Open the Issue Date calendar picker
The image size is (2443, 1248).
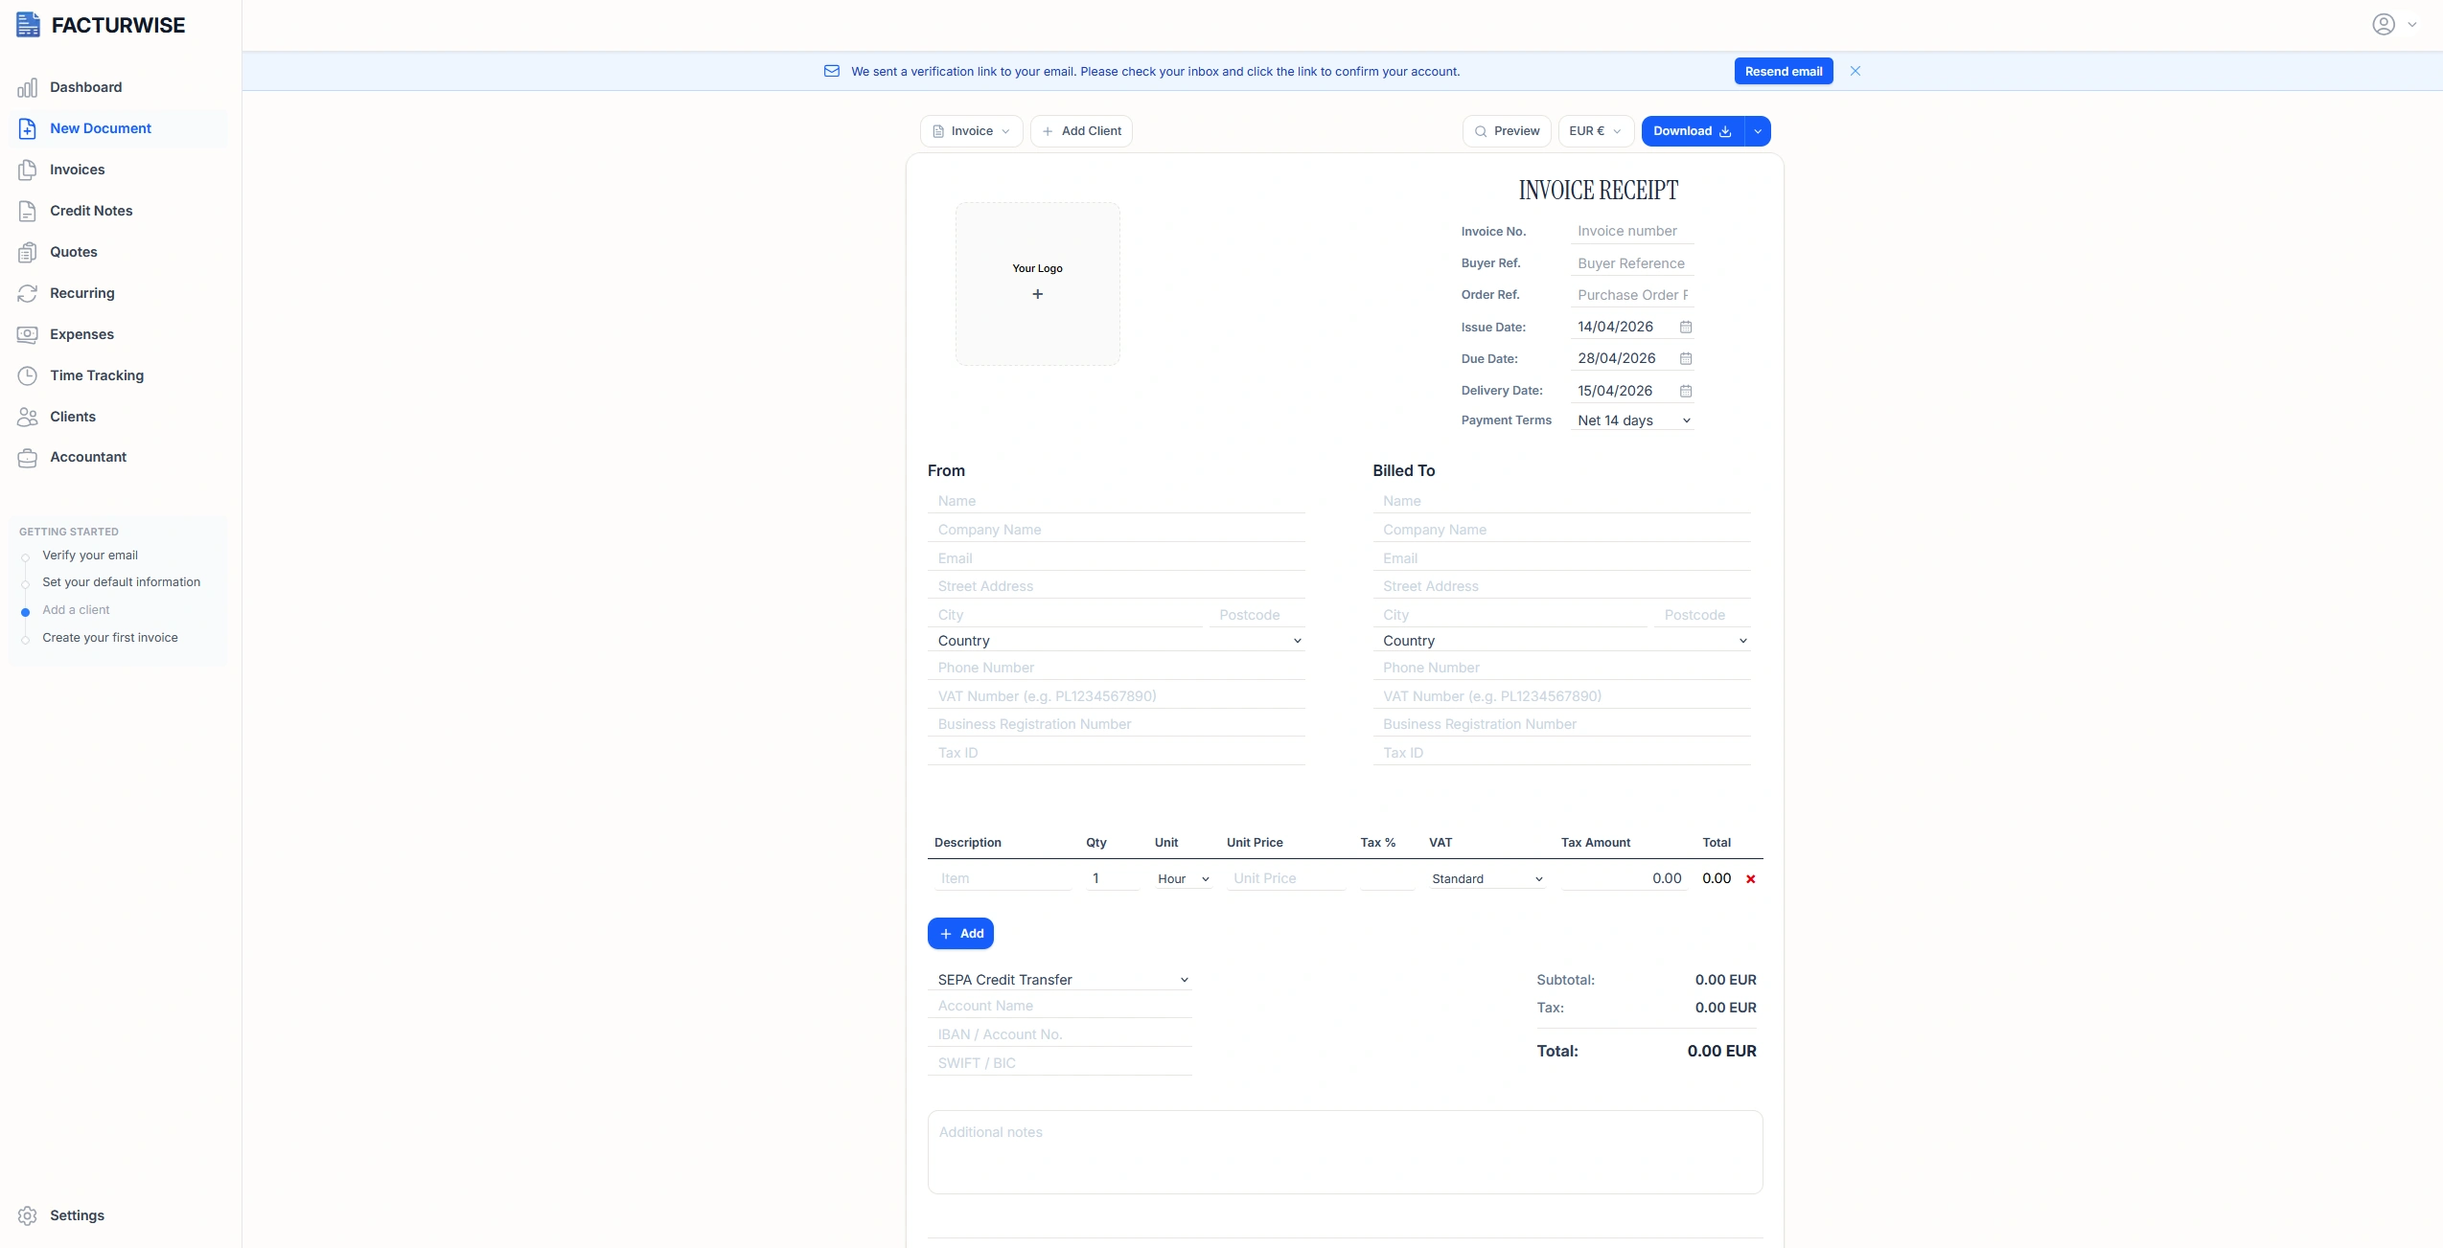[x=1686, y=327]
